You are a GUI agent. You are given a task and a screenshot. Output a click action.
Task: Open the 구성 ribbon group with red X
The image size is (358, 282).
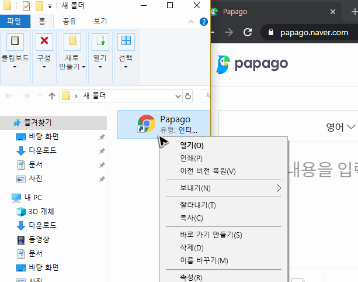pos(44,57)
